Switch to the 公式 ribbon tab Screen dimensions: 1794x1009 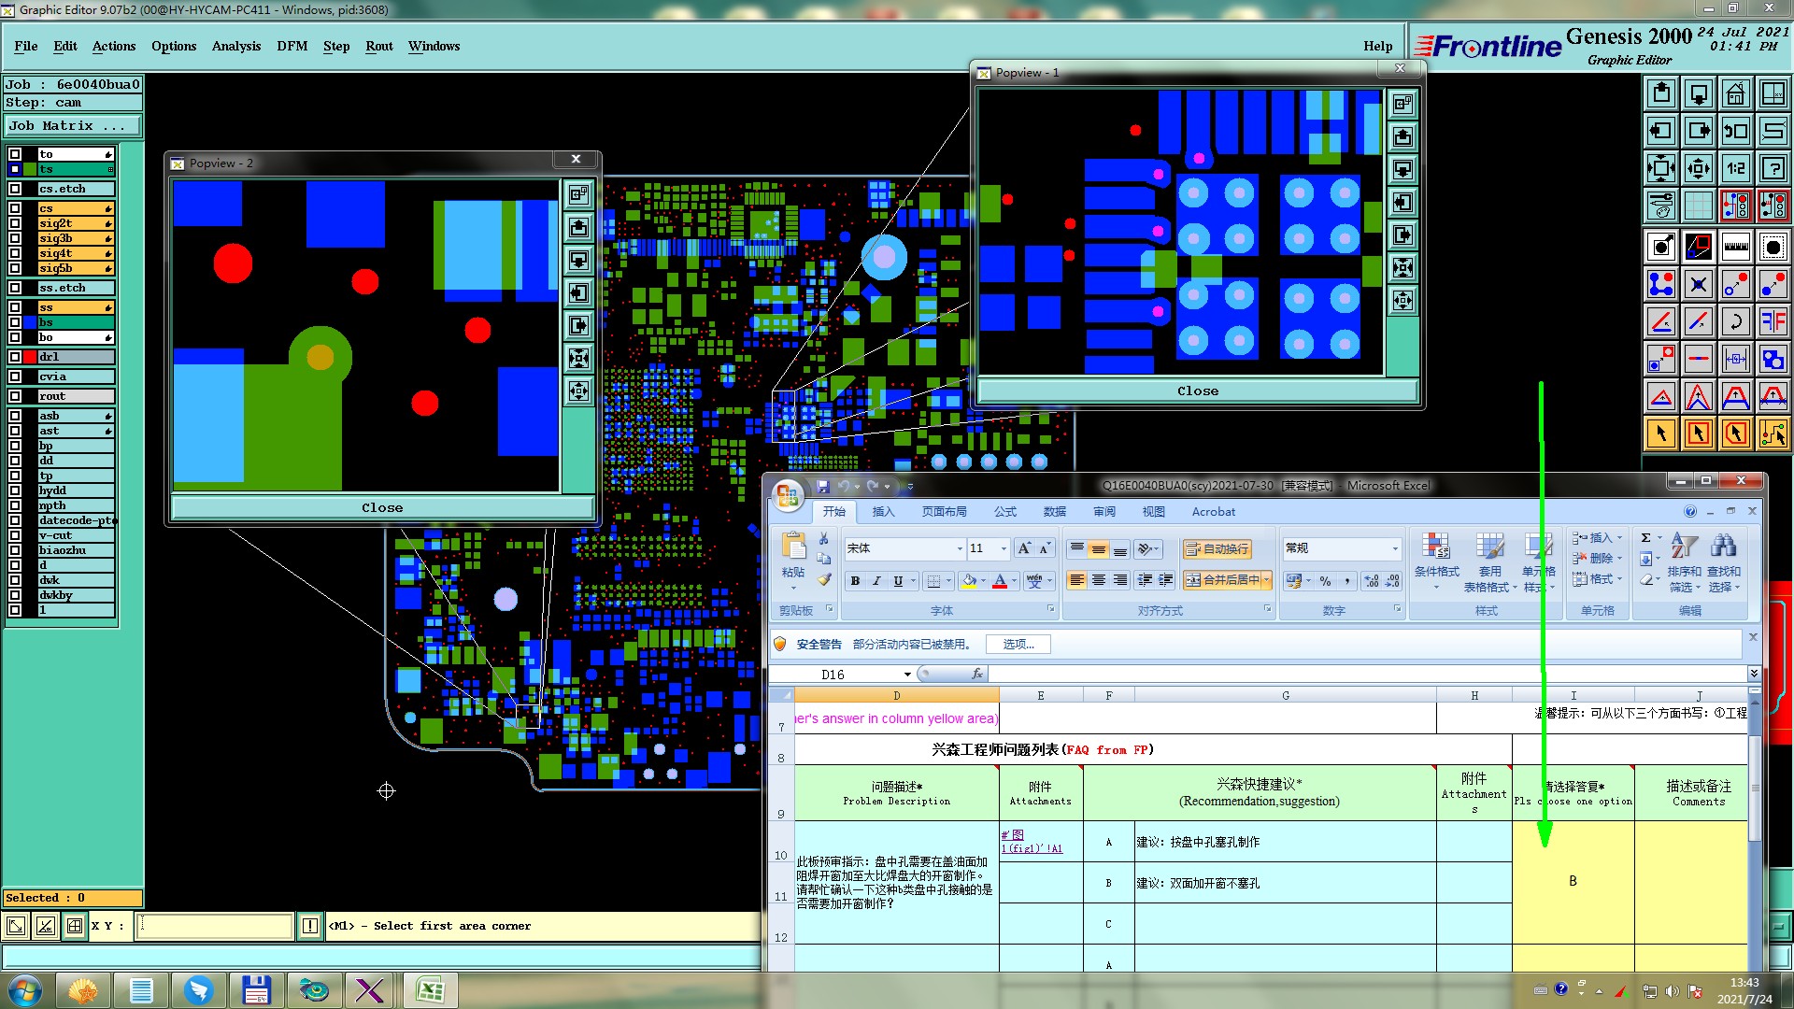tap(1005, 512)
